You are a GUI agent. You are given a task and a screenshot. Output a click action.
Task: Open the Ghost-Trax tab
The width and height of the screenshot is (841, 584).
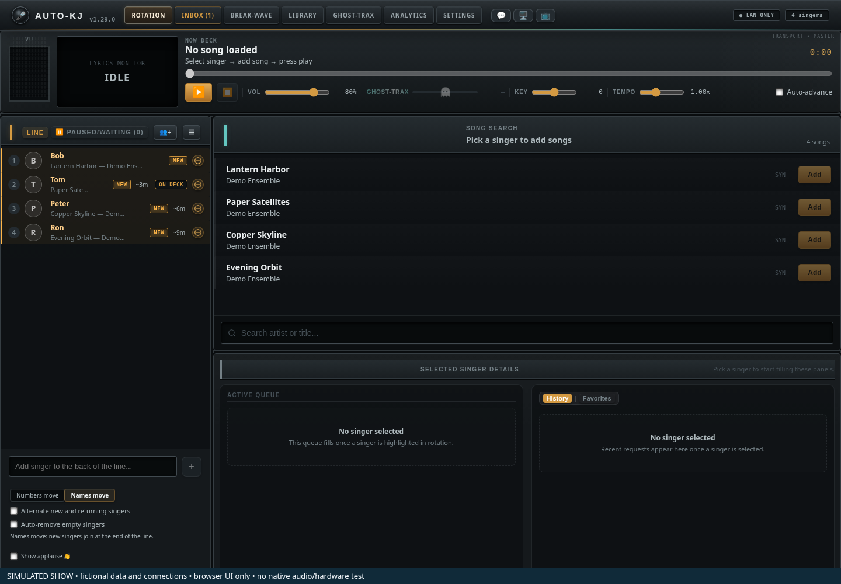354,15
